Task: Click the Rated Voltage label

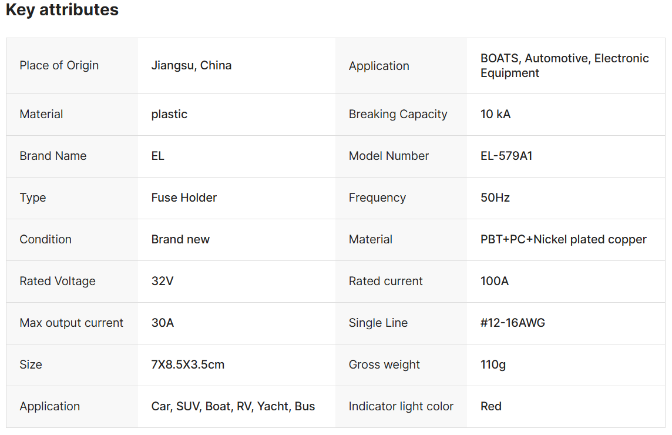Action: 57,281
